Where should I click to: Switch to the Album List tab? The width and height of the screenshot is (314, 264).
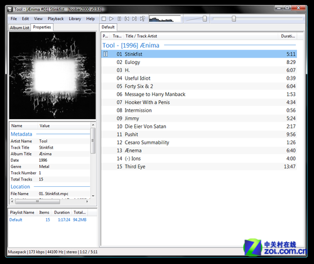(x=19, y=28)
